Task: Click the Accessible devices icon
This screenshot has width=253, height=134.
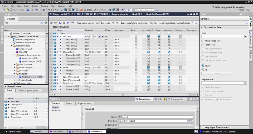Action: [110, 10]
